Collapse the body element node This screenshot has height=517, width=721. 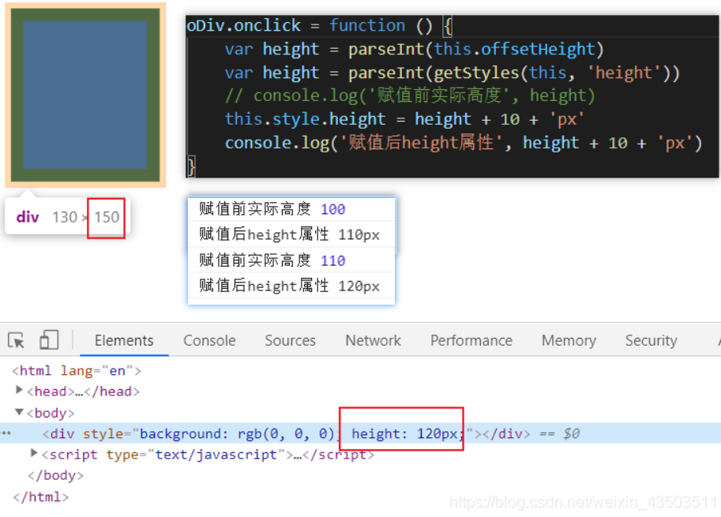tap(19, 412)
